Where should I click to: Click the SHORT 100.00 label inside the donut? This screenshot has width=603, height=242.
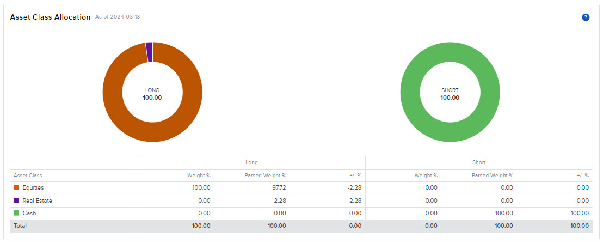click(x=450, y=94)
